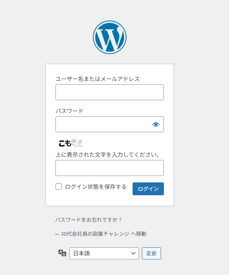This screenshot has height=275, width=229.
Task: Click the 上に表示された文字を入力してください label
Action: [x=108, y=155]
